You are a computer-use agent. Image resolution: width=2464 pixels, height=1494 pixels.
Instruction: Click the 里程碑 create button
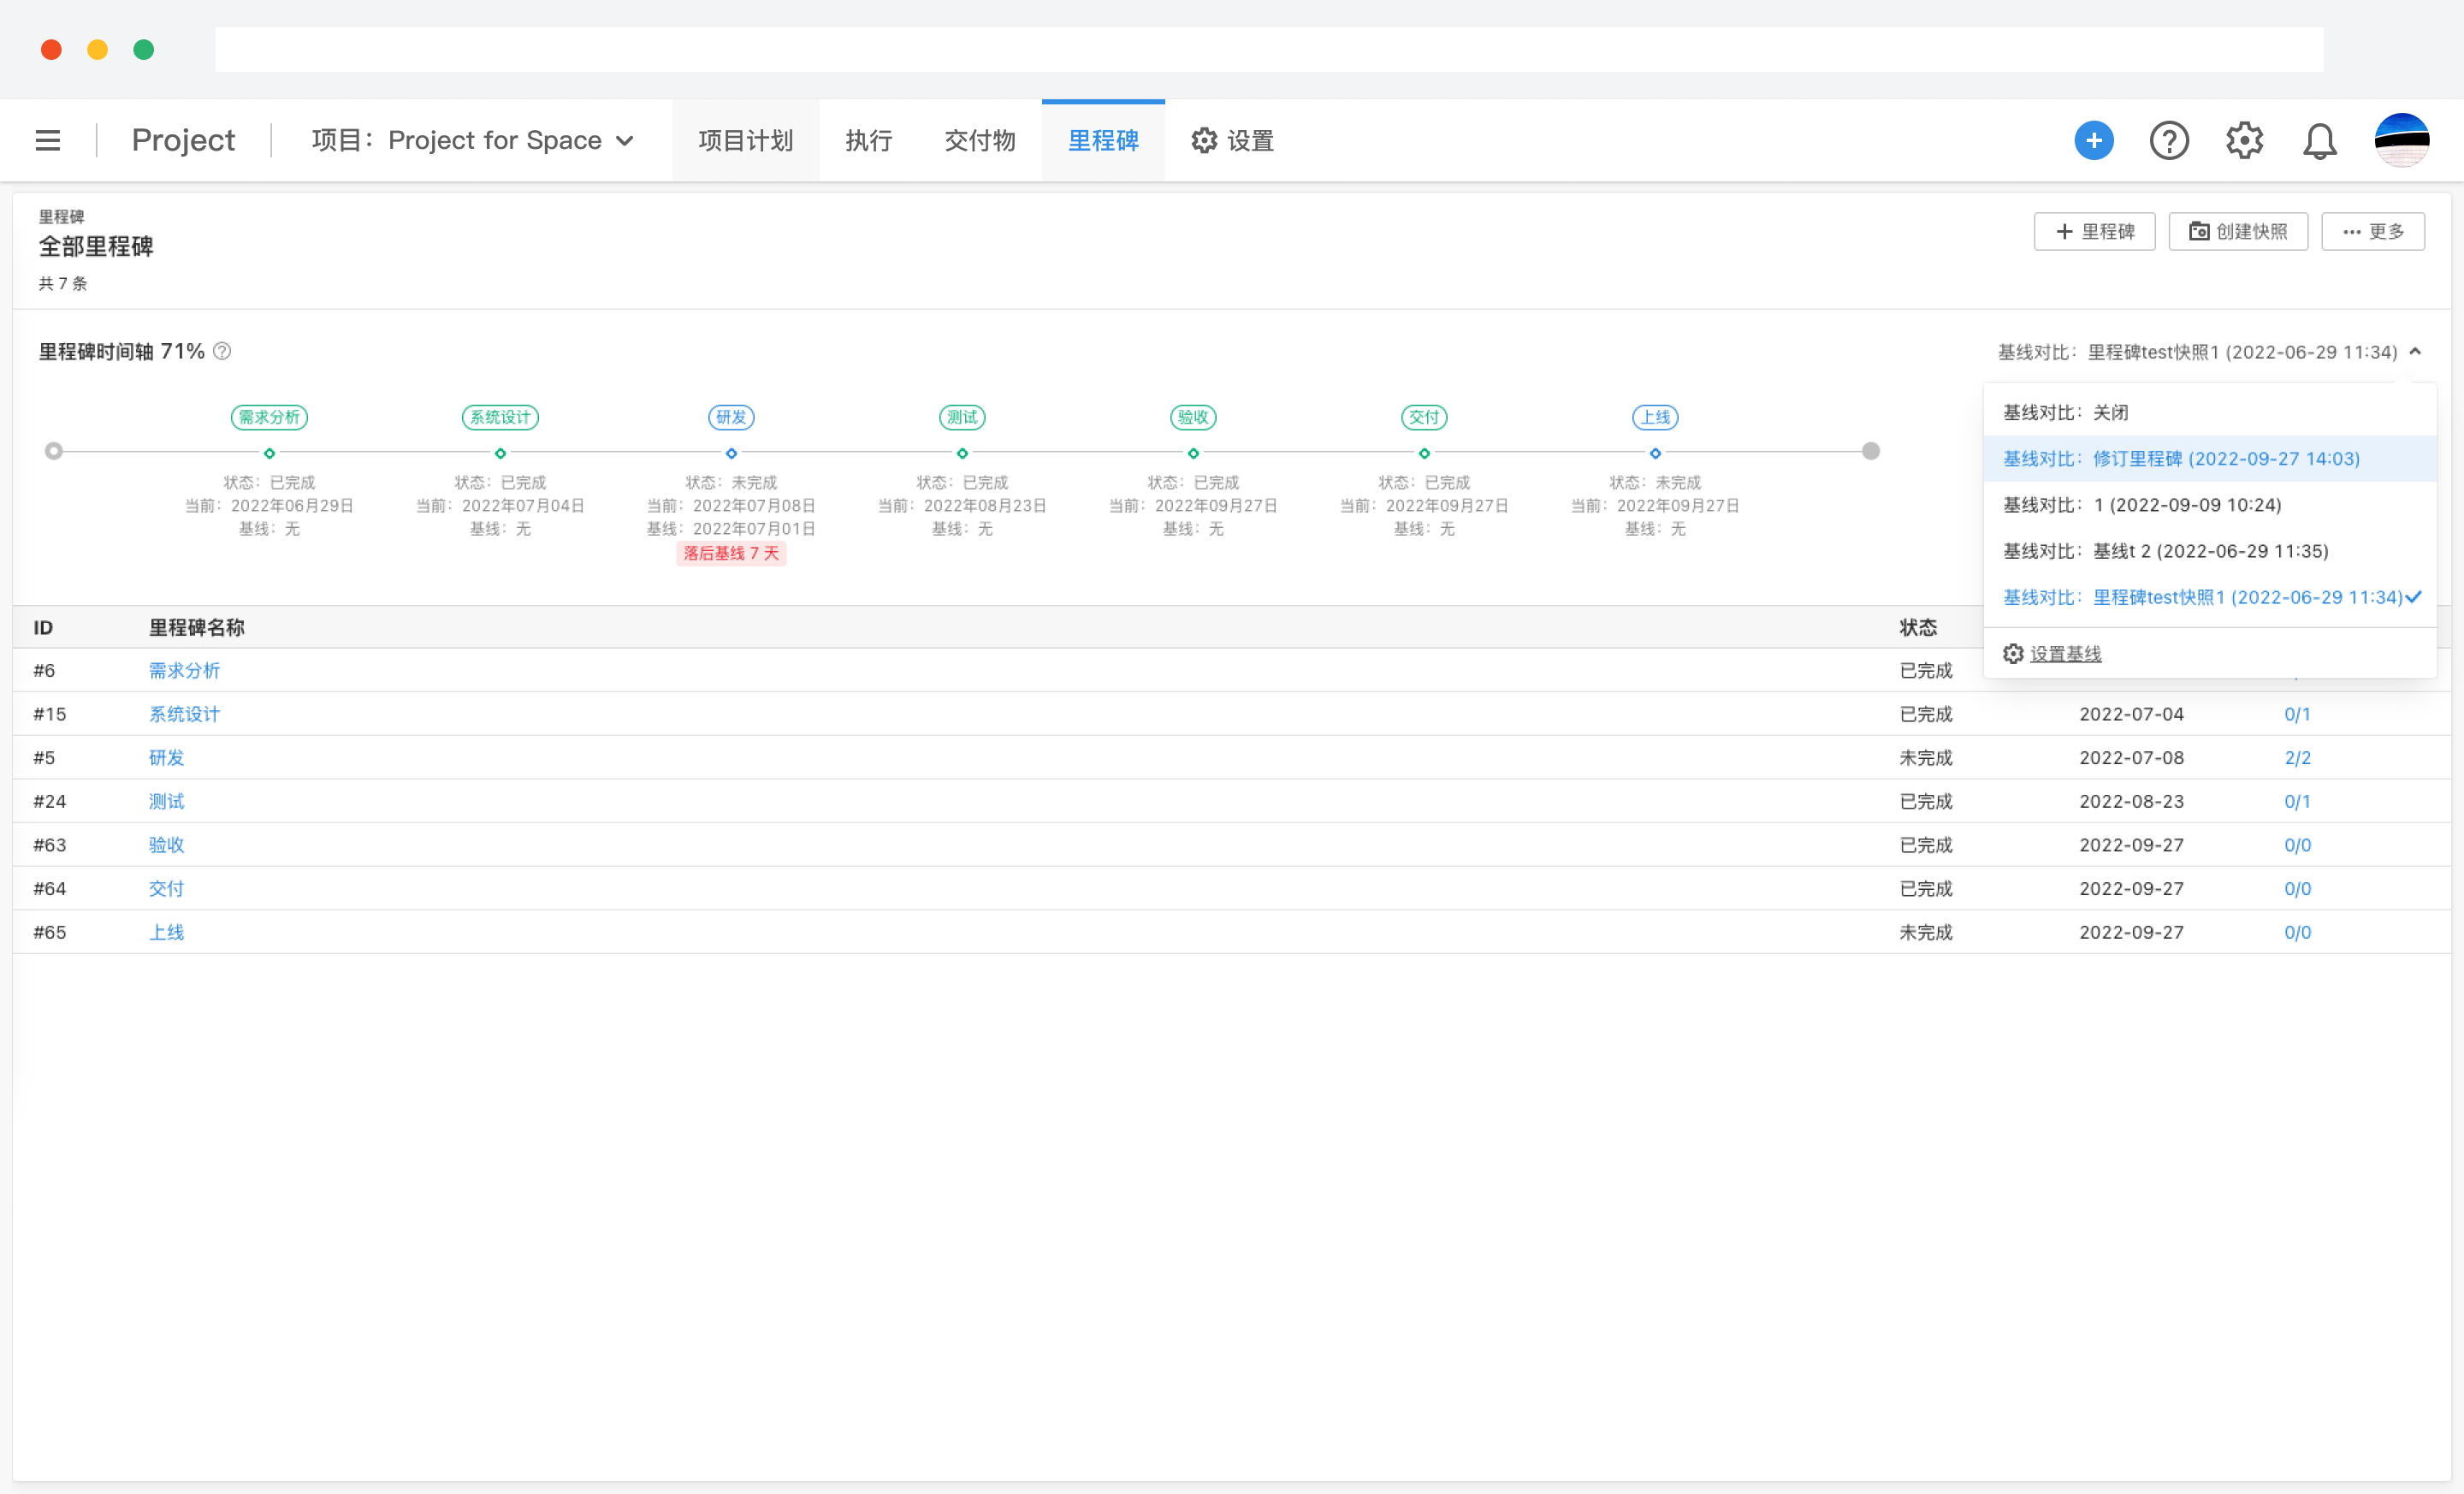(2095, 231)
